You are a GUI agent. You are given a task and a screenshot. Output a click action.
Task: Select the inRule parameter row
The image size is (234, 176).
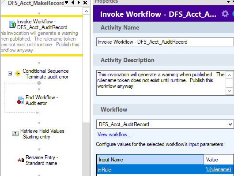click(x=165, y=169)
